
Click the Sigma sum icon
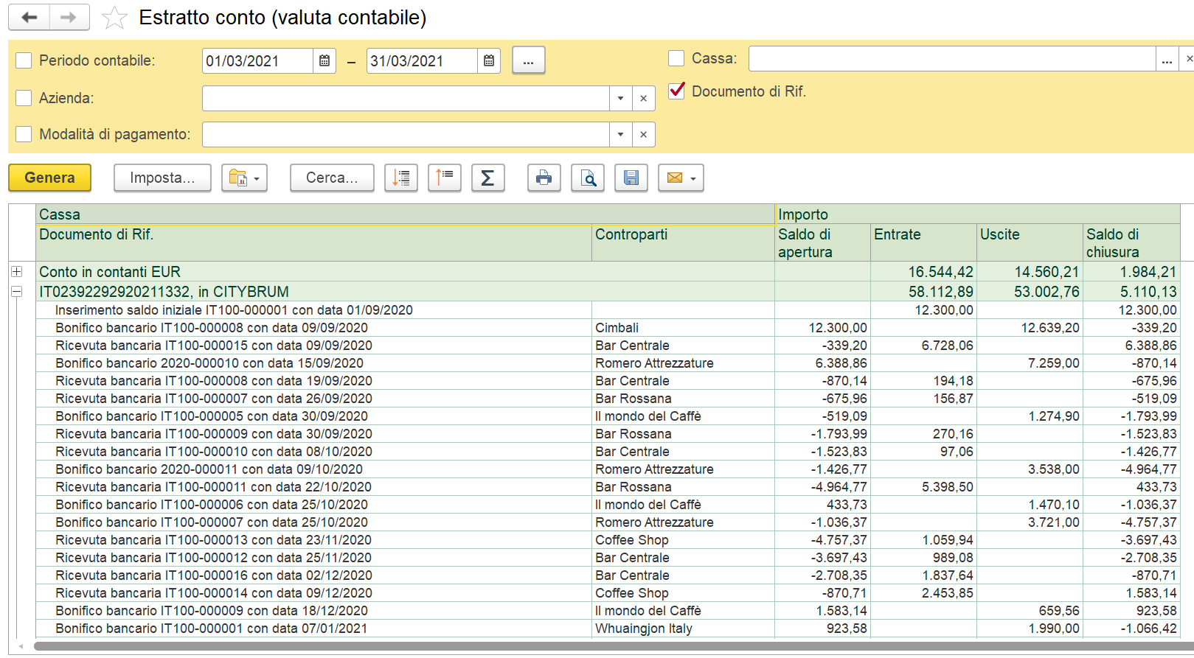487,178
